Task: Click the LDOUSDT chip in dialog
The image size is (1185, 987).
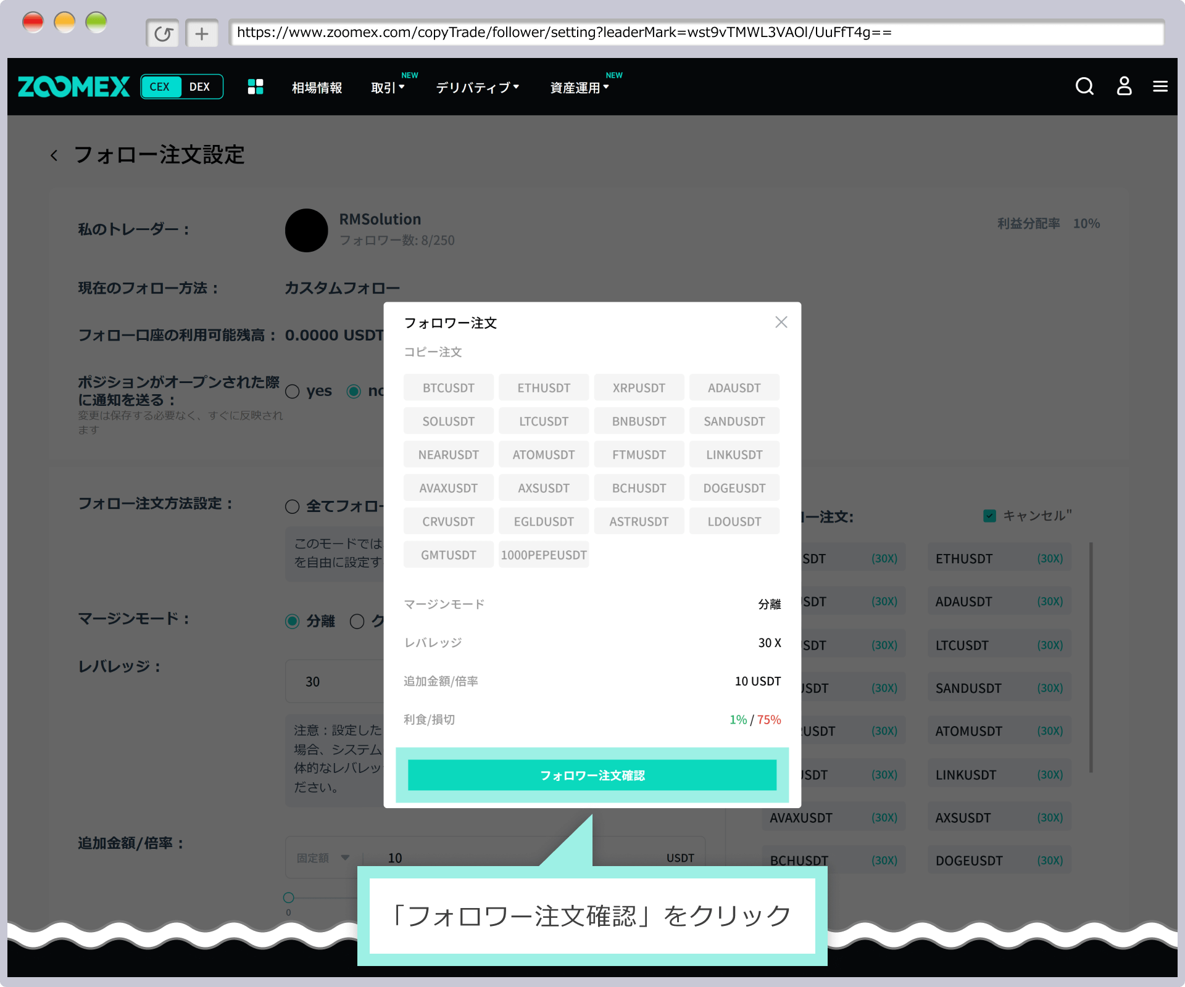Action: pyautogui.click(x=734, y=521)
